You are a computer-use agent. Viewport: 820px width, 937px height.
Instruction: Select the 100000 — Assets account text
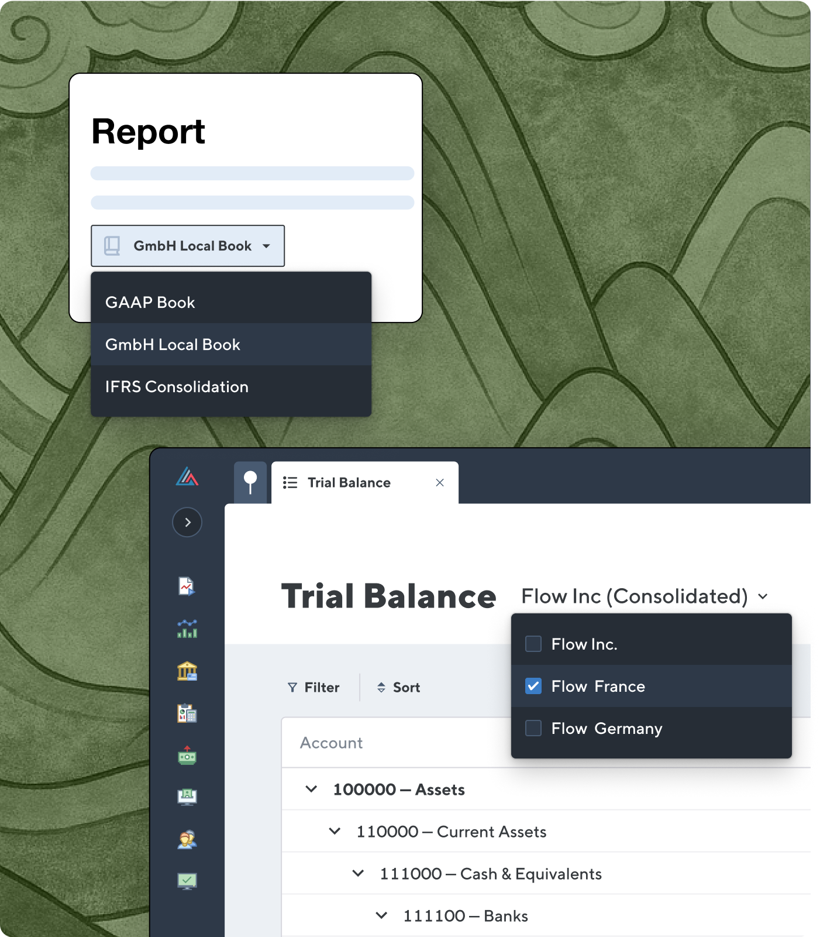399,790
